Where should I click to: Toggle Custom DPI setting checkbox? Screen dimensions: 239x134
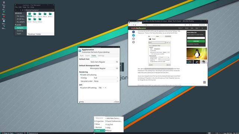(81, 88)
